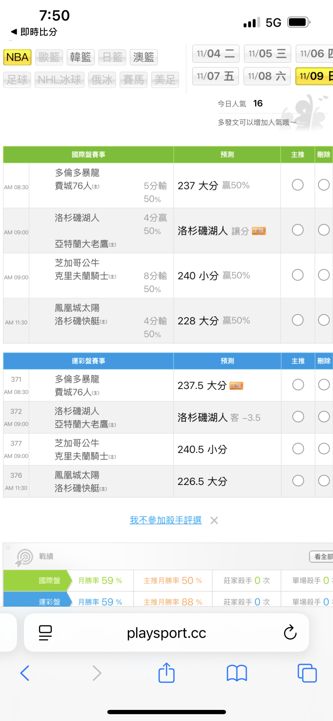Select date 11/07 五
333x721 pixels.
pos(216,76)
